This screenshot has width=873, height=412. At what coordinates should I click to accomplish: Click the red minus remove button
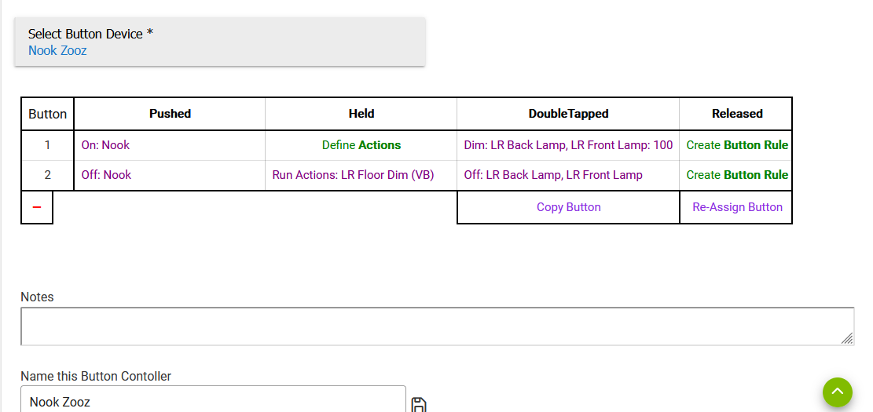point(37,207)
